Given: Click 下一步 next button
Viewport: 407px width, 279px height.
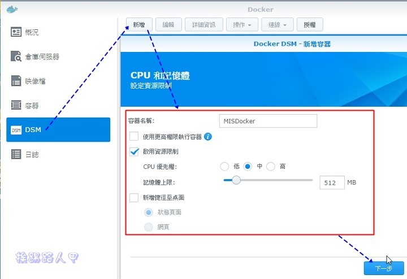Looking at the screenshot, I should 384,268.
